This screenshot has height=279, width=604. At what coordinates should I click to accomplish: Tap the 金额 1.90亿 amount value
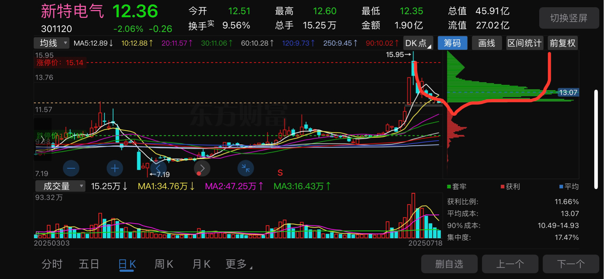[409, 25]
